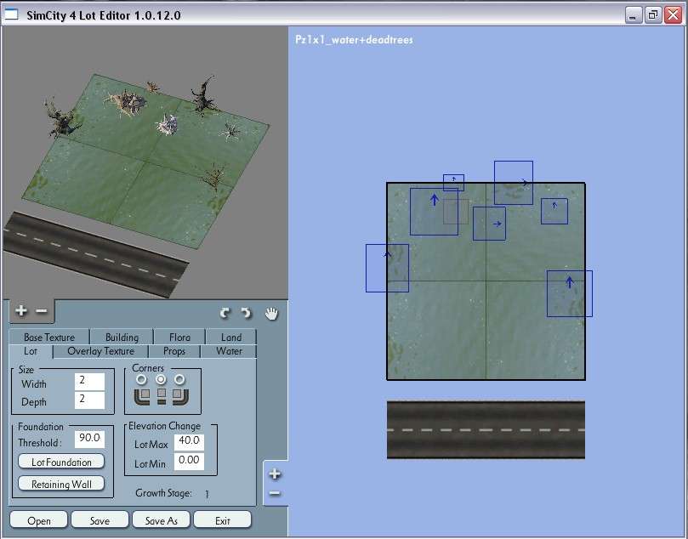This screenshot has width=688, height=539.
Task: Restore down the Lot Editor window
Action: point(653,16)
